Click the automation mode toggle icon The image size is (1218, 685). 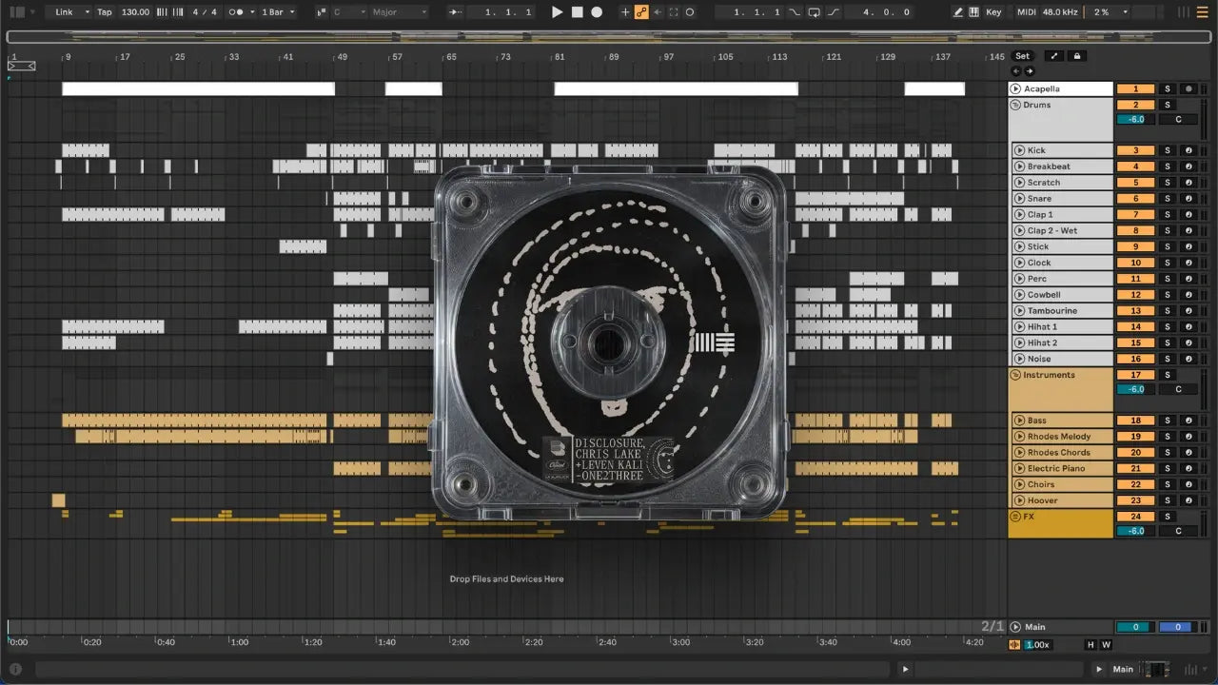coord(1054,56)
